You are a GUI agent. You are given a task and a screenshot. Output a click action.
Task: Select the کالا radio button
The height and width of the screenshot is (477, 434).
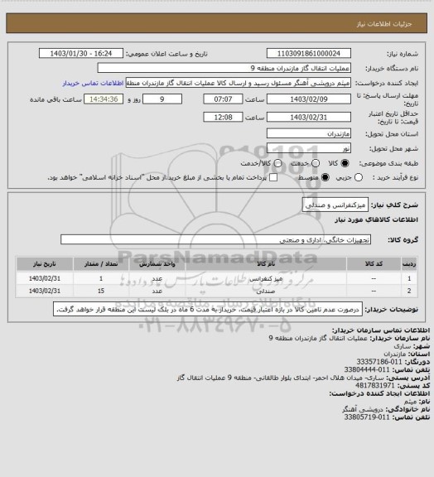click(345, 163)
